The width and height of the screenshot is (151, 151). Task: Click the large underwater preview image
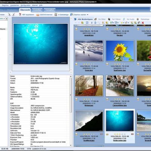41,44
